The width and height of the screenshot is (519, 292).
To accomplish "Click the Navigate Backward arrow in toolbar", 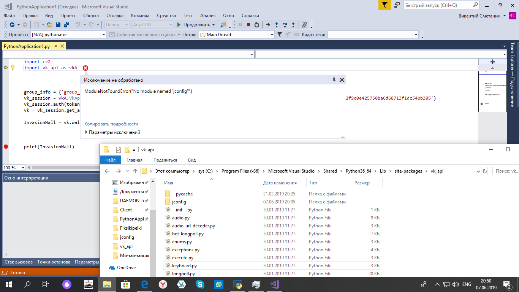I will [x=12, y=25].
